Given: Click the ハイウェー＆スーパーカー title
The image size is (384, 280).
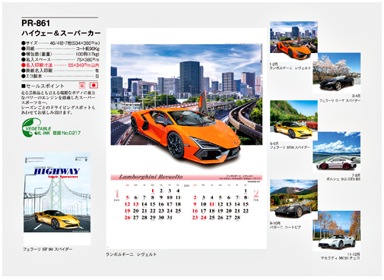Looking at the screenshot, I should pos(61,33).
